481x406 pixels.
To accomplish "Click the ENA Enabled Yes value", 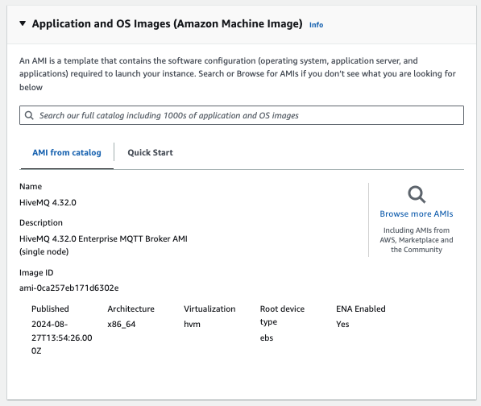I will click(342, 324).
